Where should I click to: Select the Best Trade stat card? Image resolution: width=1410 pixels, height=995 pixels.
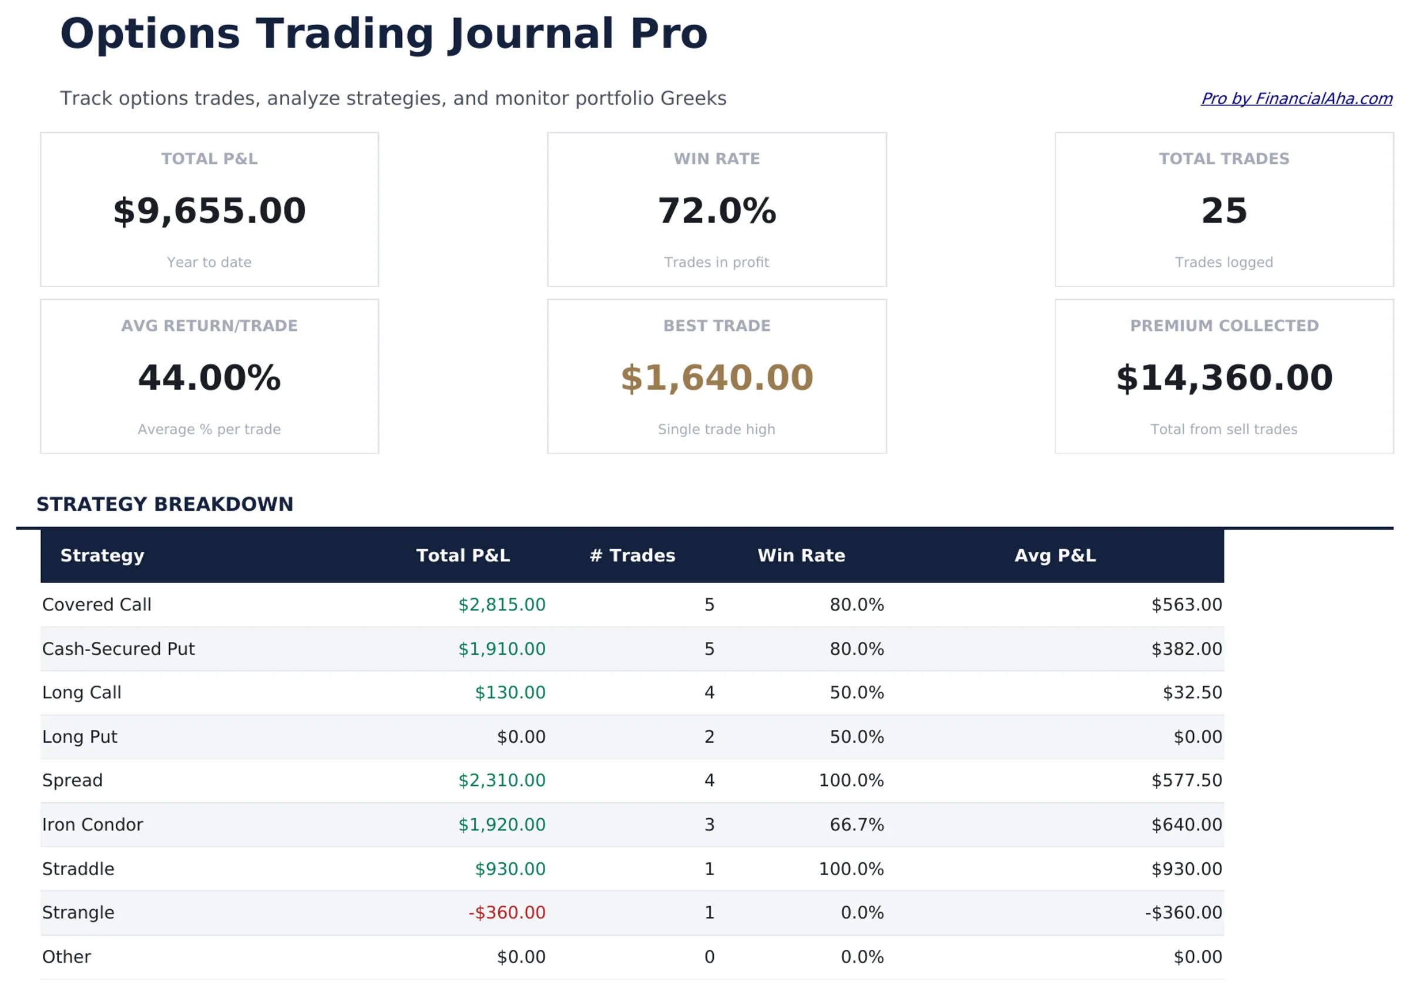[x=716, y=376]
